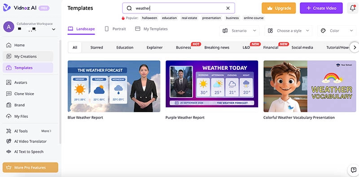Open the help chat icon at the bottom right

tap(353, 169)
